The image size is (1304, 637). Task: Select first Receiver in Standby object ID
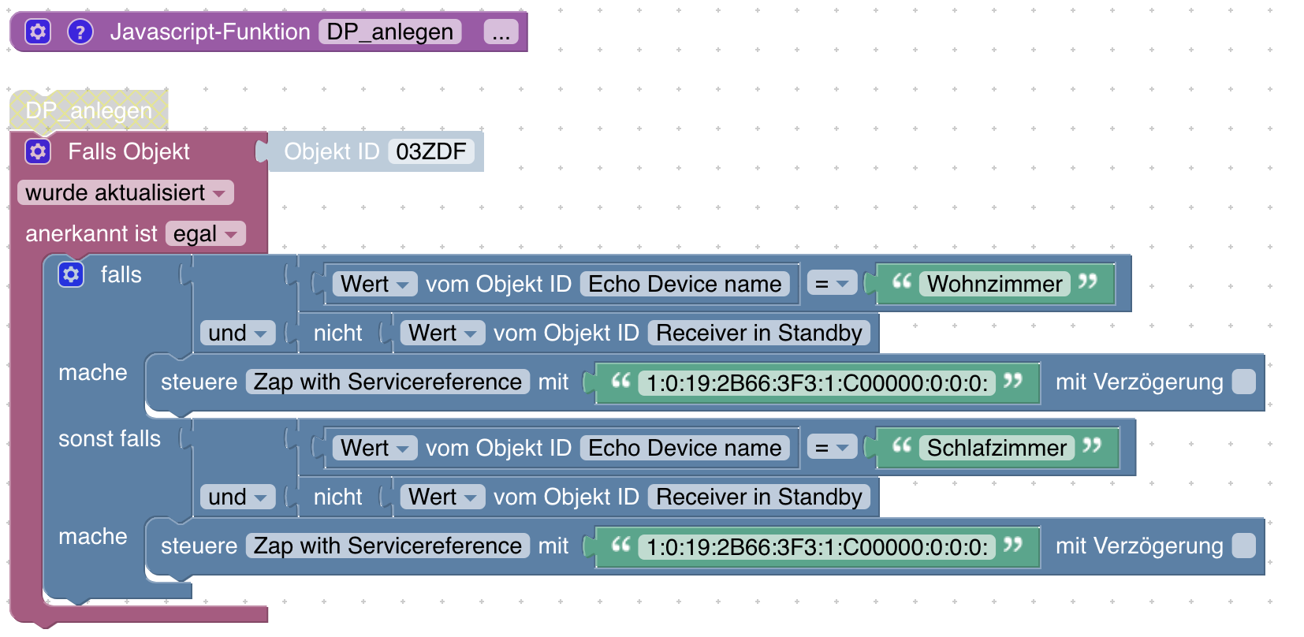pos(759,333)
